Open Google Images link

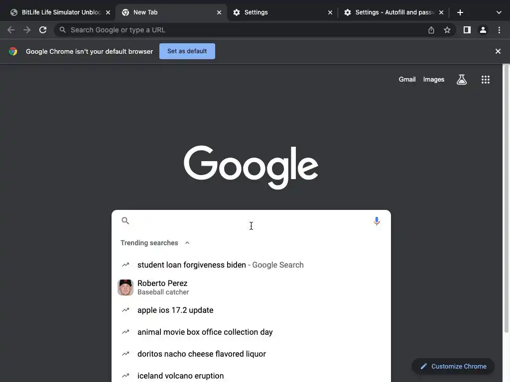[434, 79]
